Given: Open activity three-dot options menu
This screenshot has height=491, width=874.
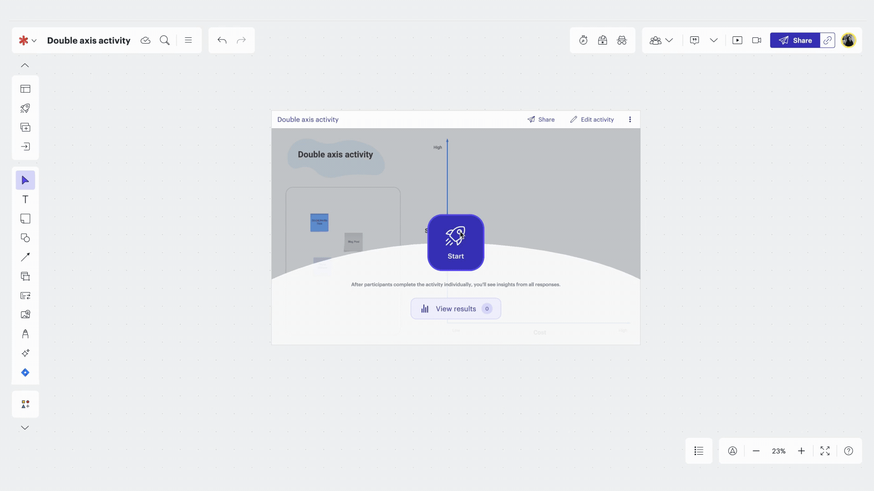Looking at the screenshot, I should 630,120.
